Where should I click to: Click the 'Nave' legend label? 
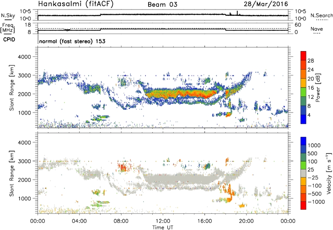pos(317,29)
